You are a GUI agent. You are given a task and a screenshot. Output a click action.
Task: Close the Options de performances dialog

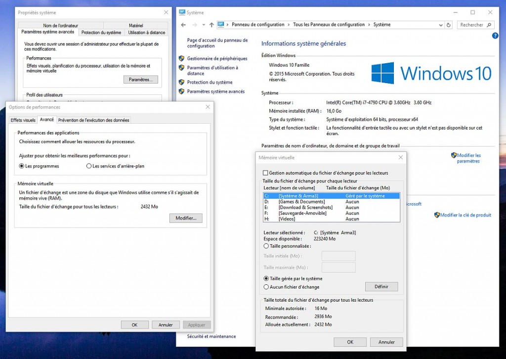pos(208,107)
